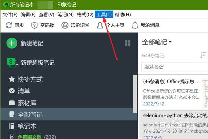Select 快捷方式 in the sidebar

click(30, 80)
